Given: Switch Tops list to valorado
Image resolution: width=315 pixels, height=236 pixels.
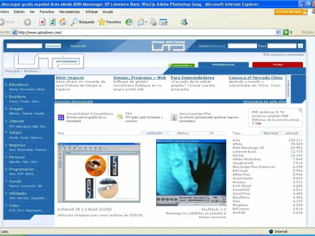Looking at the screenshot, I should [x=292, y=133].
